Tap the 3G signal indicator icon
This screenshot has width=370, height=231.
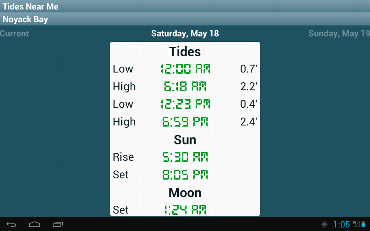coord(356,224)
